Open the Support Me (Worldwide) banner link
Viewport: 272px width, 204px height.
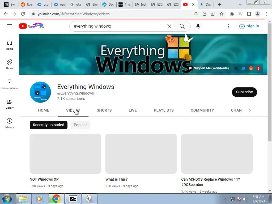209,68
